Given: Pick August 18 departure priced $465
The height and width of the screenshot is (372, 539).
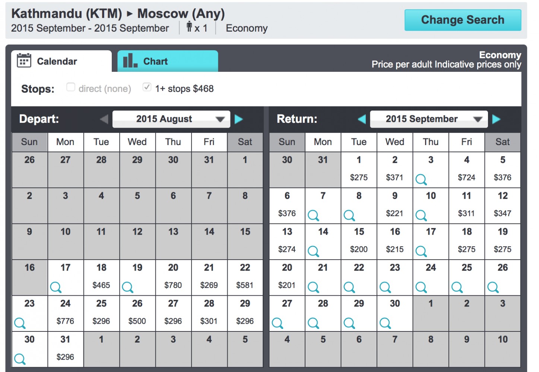Looking at the screenshot, I should point(101,277).
